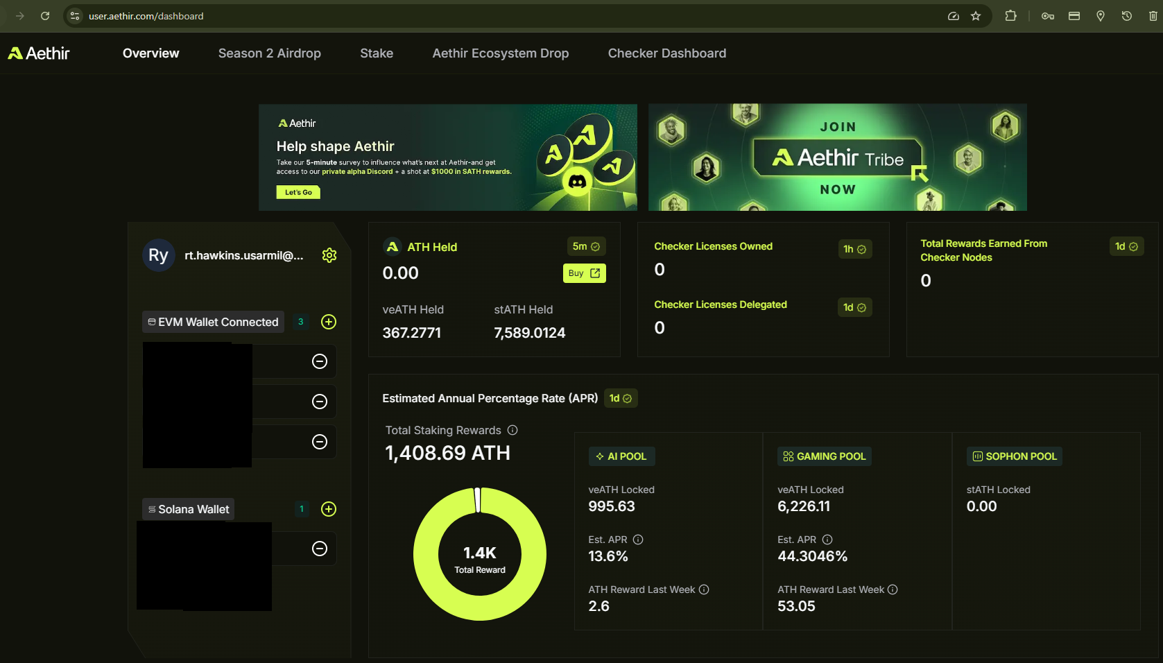The height and width of the screenshot is (663, 1163).
Task: Open payment methods card icon
Action: (x=1074, y=16)
